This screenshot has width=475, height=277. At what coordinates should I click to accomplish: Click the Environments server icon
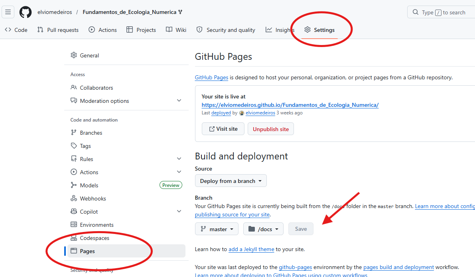coord(74,225)
